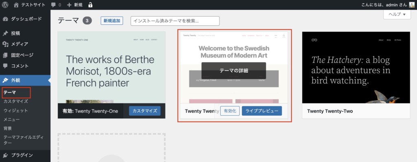Click the theme count badge 3
417x162 pixels.
click(87, 21)
